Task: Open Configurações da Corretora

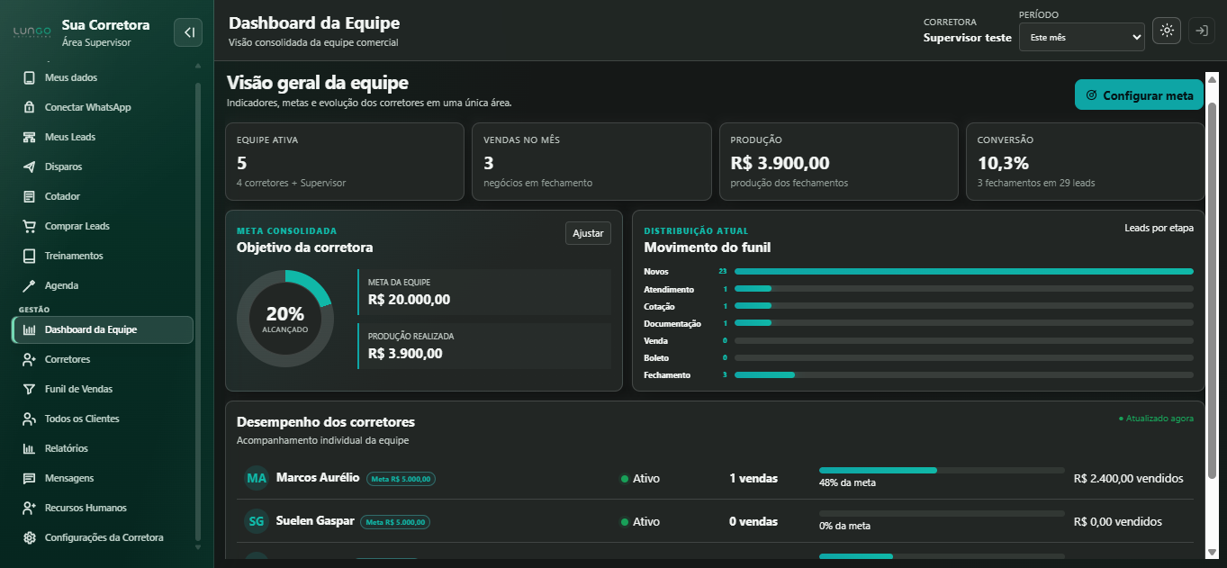Action: [x=103, y=537]
